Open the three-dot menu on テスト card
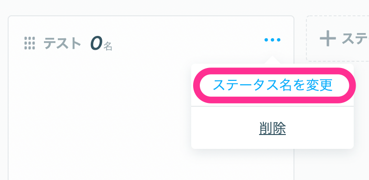This screenshot has height=180, width=369. coord(272,40)
